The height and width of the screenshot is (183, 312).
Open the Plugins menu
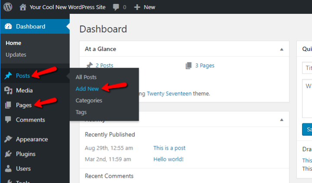point(26,154)
